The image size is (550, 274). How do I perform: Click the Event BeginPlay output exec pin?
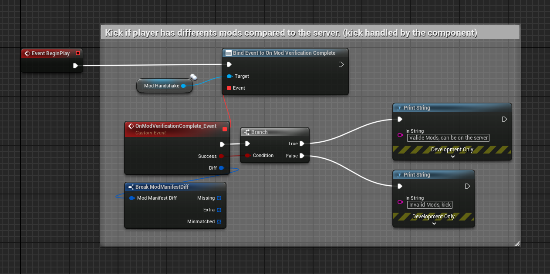(x=75, y=66)
